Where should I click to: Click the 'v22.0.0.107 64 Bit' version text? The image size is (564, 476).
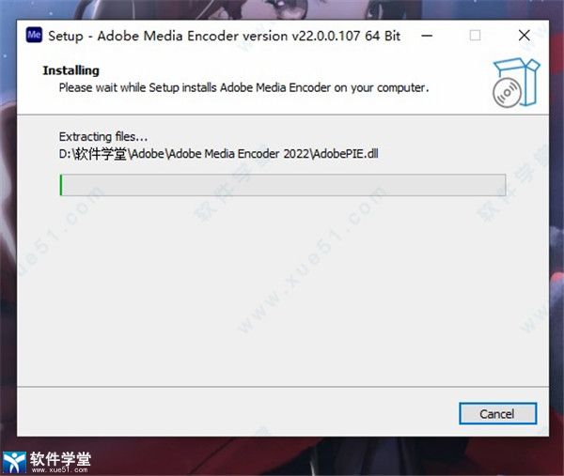(x=346, y=36)
